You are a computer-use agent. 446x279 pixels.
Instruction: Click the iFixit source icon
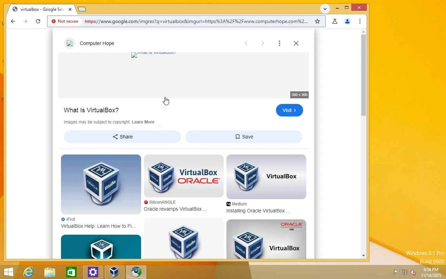click(63, 219)
